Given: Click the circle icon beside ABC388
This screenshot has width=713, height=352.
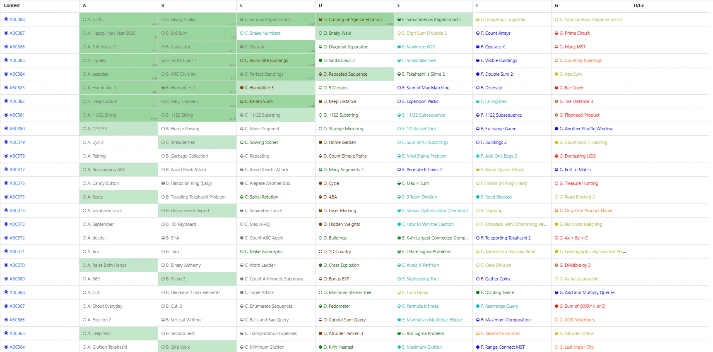Looking at the screenshot, I should click(6, 19).
